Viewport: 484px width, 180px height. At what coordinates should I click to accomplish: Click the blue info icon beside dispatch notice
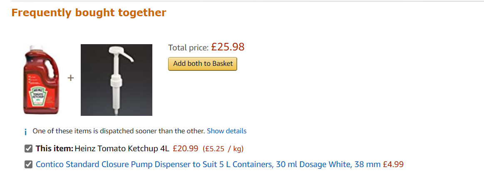click(26, 132)
